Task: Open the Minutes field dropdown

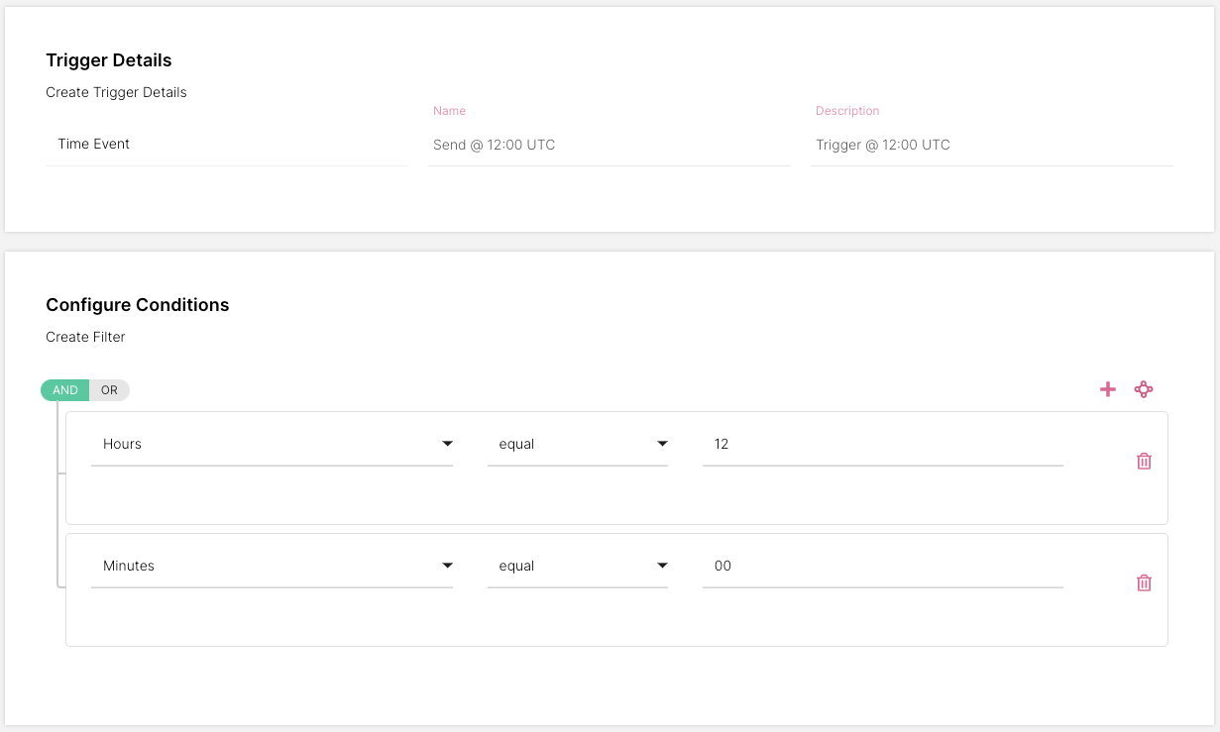Action: click(x=271, y=567)
